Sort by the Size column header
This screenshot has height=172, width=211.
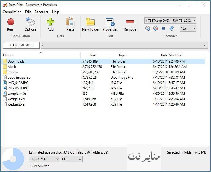(94, 55)
